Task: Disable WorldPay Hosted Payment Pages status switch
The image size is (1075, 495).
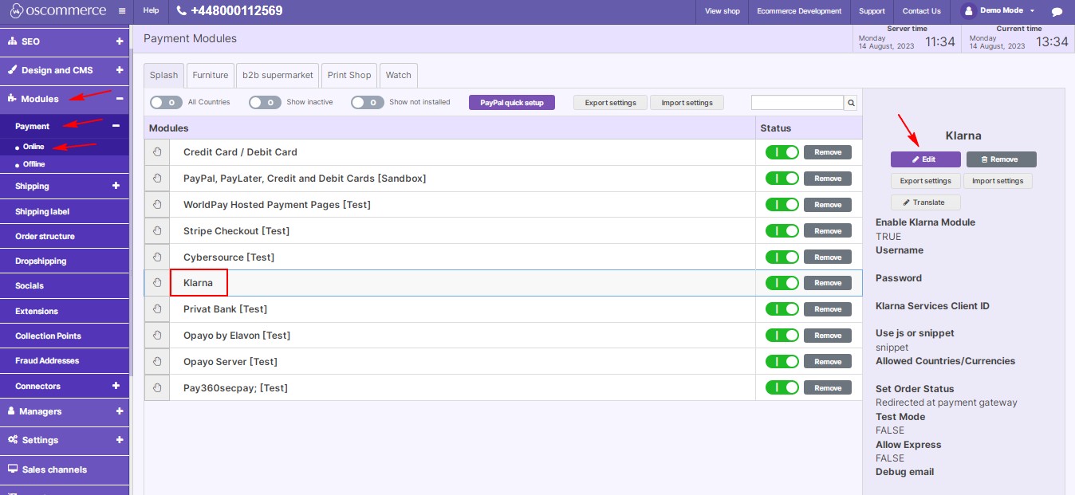Action: [x=782, y=205]
